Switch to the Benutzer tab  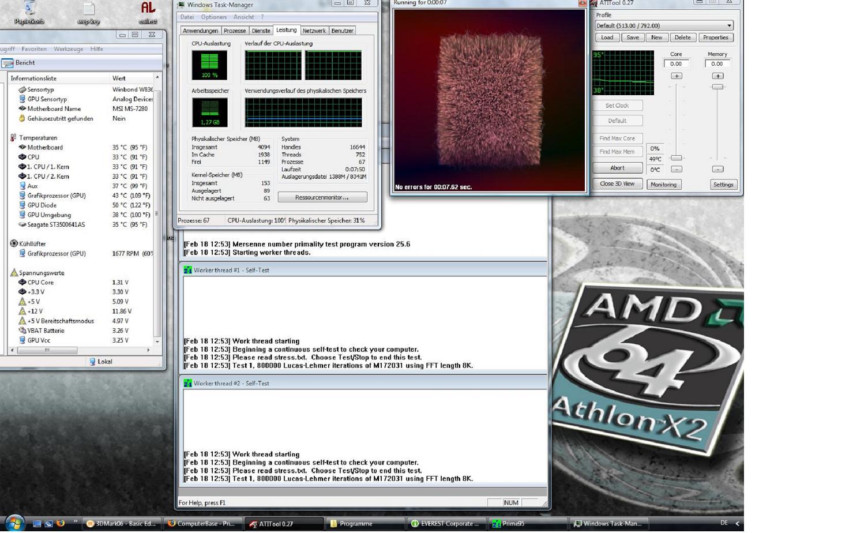pyautogui.click(x=342, y=31)
